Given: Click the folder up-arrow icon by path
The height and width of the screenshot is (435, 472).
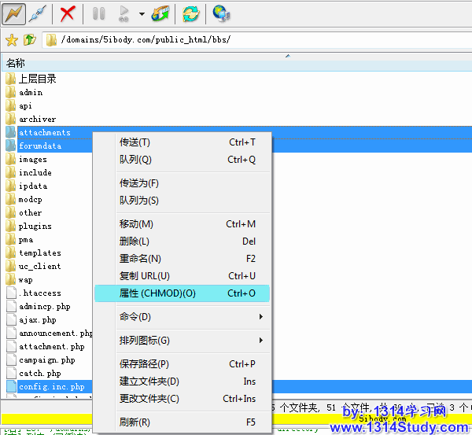Looking at the screenshot, I should click(x=29, y=39).
